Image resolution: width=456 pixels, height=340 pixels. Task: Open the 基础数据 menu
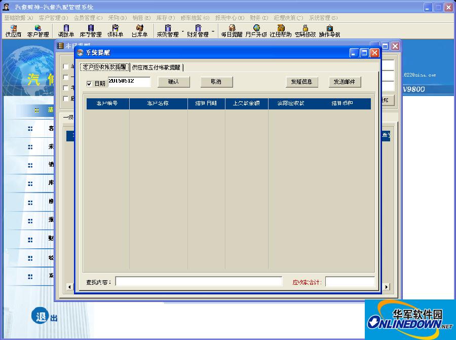tap(18, 18)
